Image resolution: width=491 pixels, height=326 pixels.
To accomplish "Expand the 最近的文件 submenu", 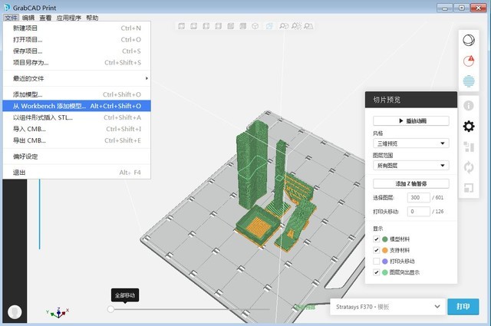I will (77, 78).
